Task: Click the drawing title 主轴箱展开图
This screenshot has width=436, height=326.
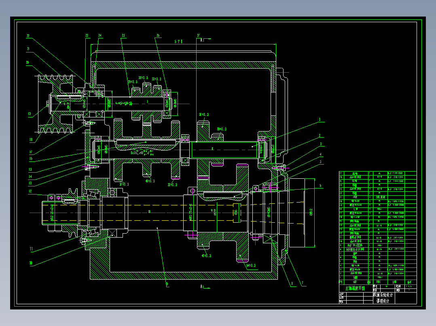Action: tap(355, 288)
